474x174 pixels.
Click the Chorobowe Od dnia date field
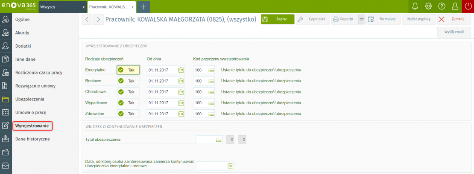click(x=162, y=91)
